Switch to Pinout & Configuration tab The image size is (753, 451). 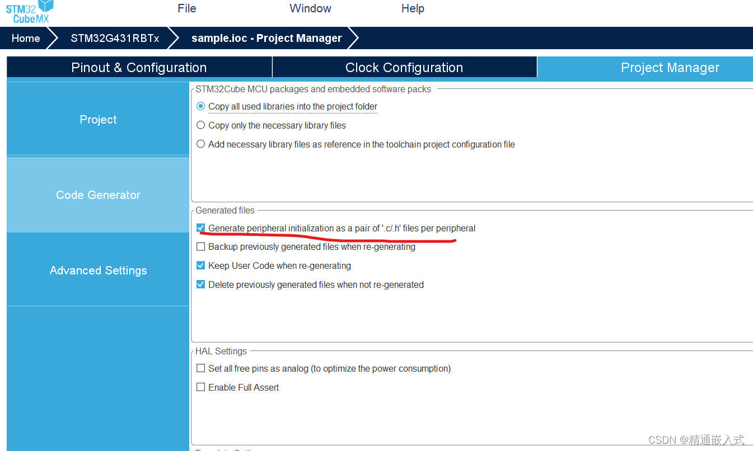tap(139, 68)
